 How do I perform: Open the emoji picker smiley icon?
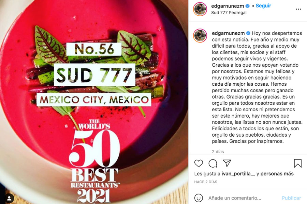199,198
